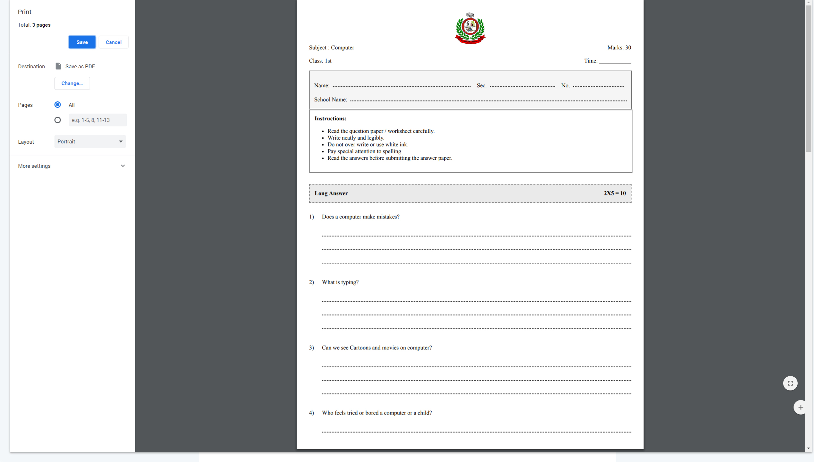
Task: Focus the page range input field
Action: (x=98, y=120)
